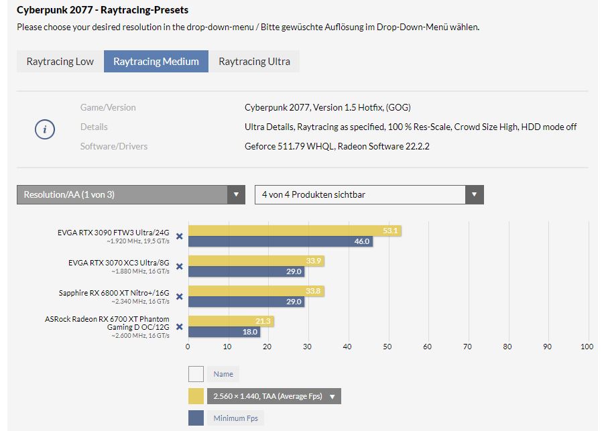Image resolution: width=604 pixels, height=431 pixels.
Task: Click 'EVGA RTX 3090 FTW3 Ultra/24G' label
Action: pyautogui.click(x=113, y=232)
